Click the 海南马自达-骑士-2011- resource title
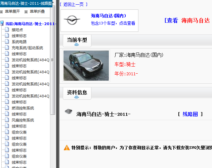 (x=103, y=114)
